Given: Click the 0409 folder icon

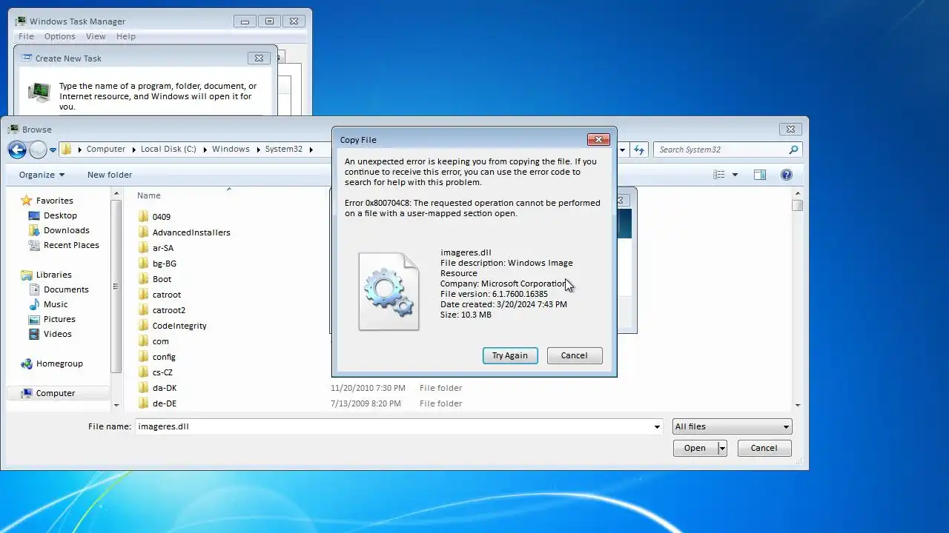Looking at the screenshot, I should (x=144, y=217).
